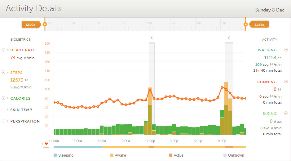291x161 pixels.
Task: Click the footsteps icon beside 11154 walking steps
Action: pos(280,58)
